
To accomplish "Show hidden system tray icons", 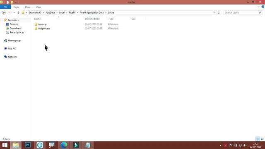I will [x=220, y=145].
